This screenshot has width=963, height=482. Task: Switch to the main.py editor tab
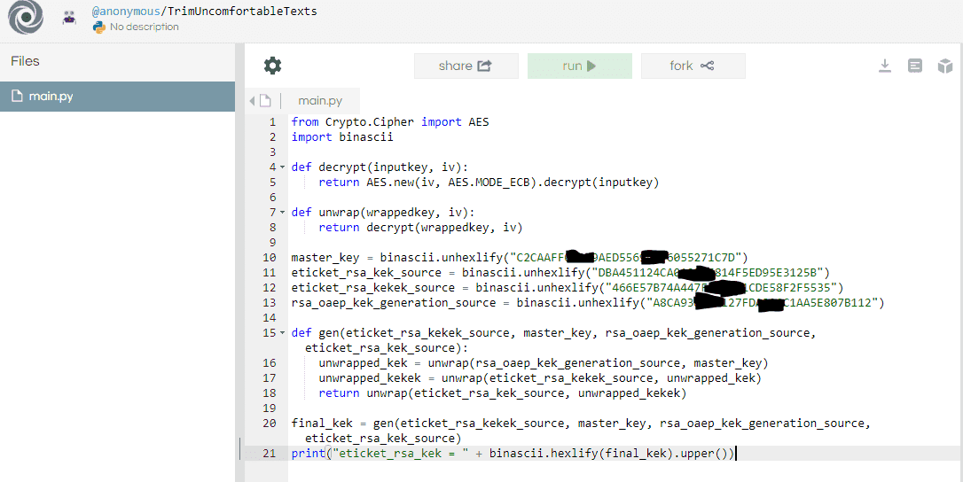tap(320, 101)
